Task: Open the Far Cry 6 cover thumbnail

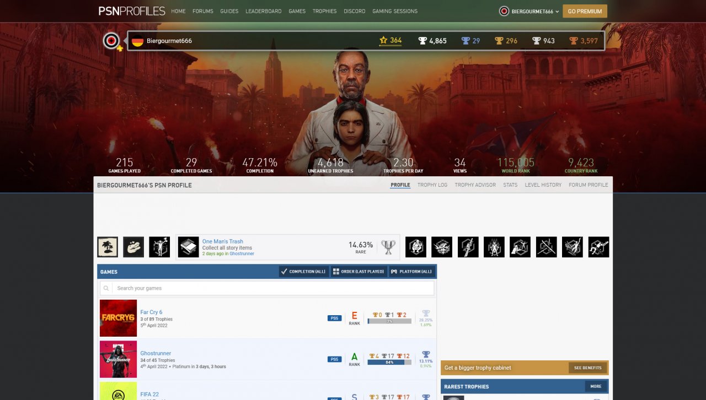Action: click(x=118, y=318)
